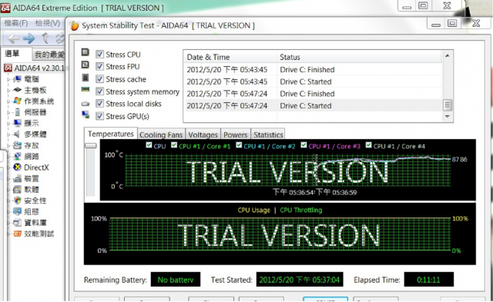This screenshot has width=493, height=302.
Task: Select the Temperatures tab
Action: 111,134
